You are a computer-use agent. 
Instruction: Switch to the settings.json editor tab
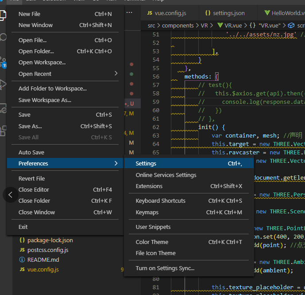(x=224, y=13)
